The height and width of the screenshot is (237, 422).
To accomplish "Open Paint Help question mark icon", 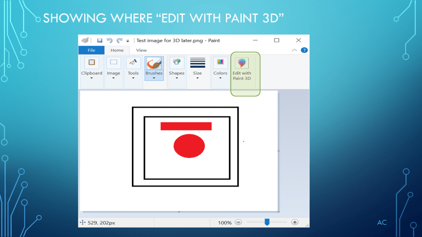I will click(x=304, y=50).
